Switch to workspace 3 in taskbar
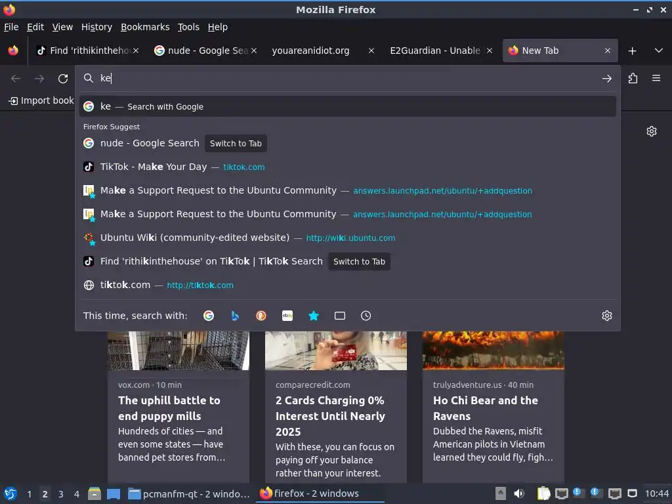 tap(61, 494)
